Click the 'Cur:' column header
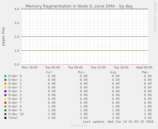 pyautogui.click(x=50, y=72)
